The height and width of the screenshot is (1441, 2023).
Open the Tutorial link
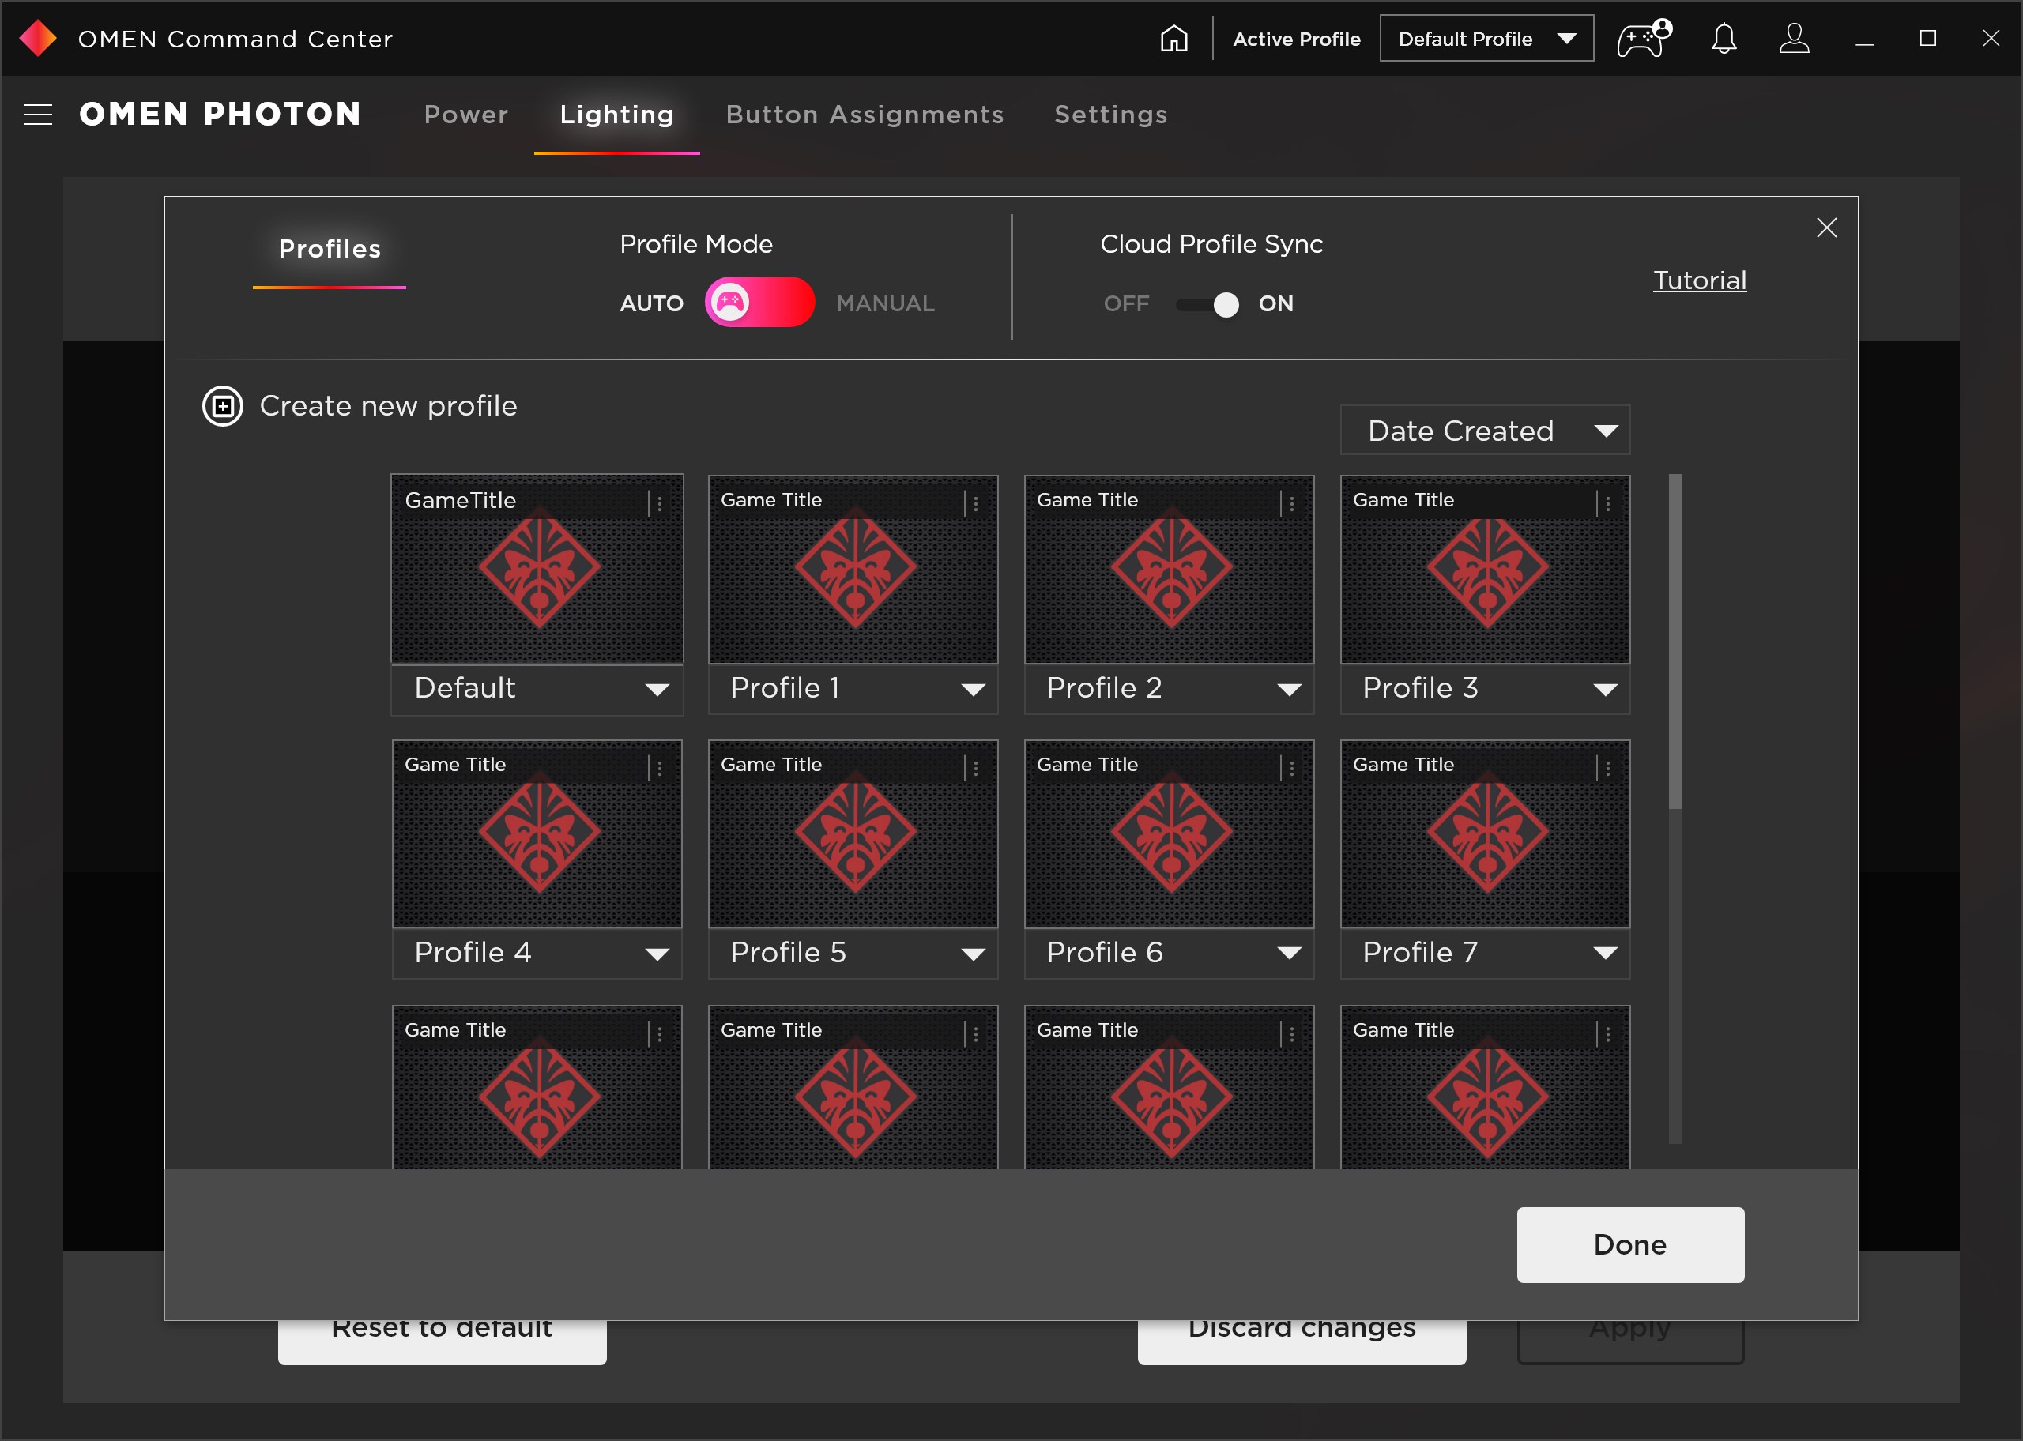pyautogui.click(x=1698, y=280)
